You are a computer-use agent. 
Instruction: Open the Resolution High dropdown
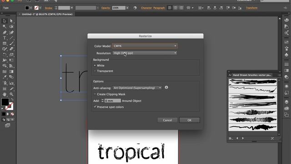tap(145, 53)
